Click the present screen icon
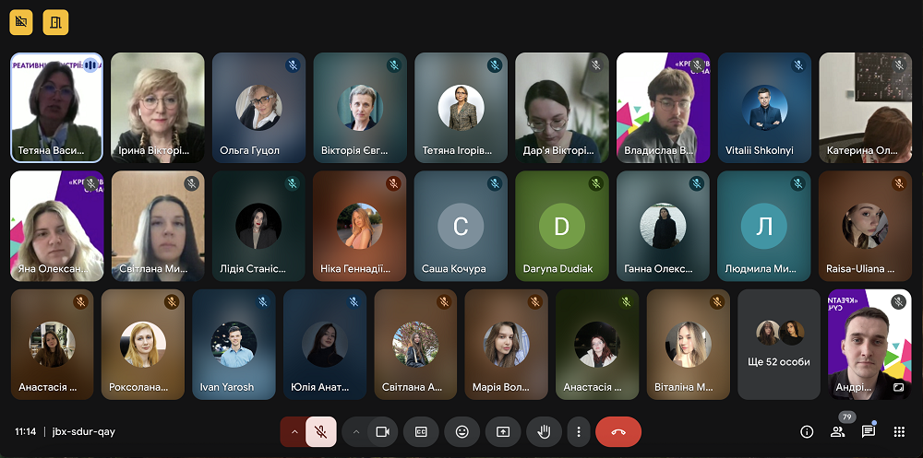The width and height of the screenshot is (923, 458). click(x=503, y=431)
